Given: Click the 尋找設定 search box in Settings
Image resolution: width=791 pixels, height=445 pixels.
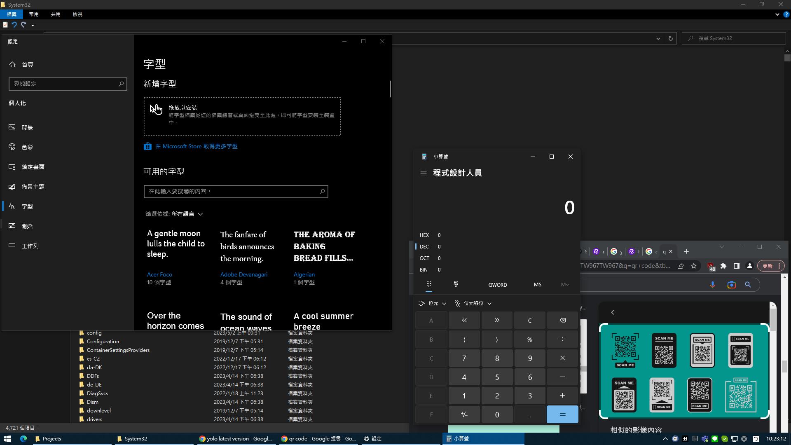Looking at the screenshot, I should coord(68,84).
